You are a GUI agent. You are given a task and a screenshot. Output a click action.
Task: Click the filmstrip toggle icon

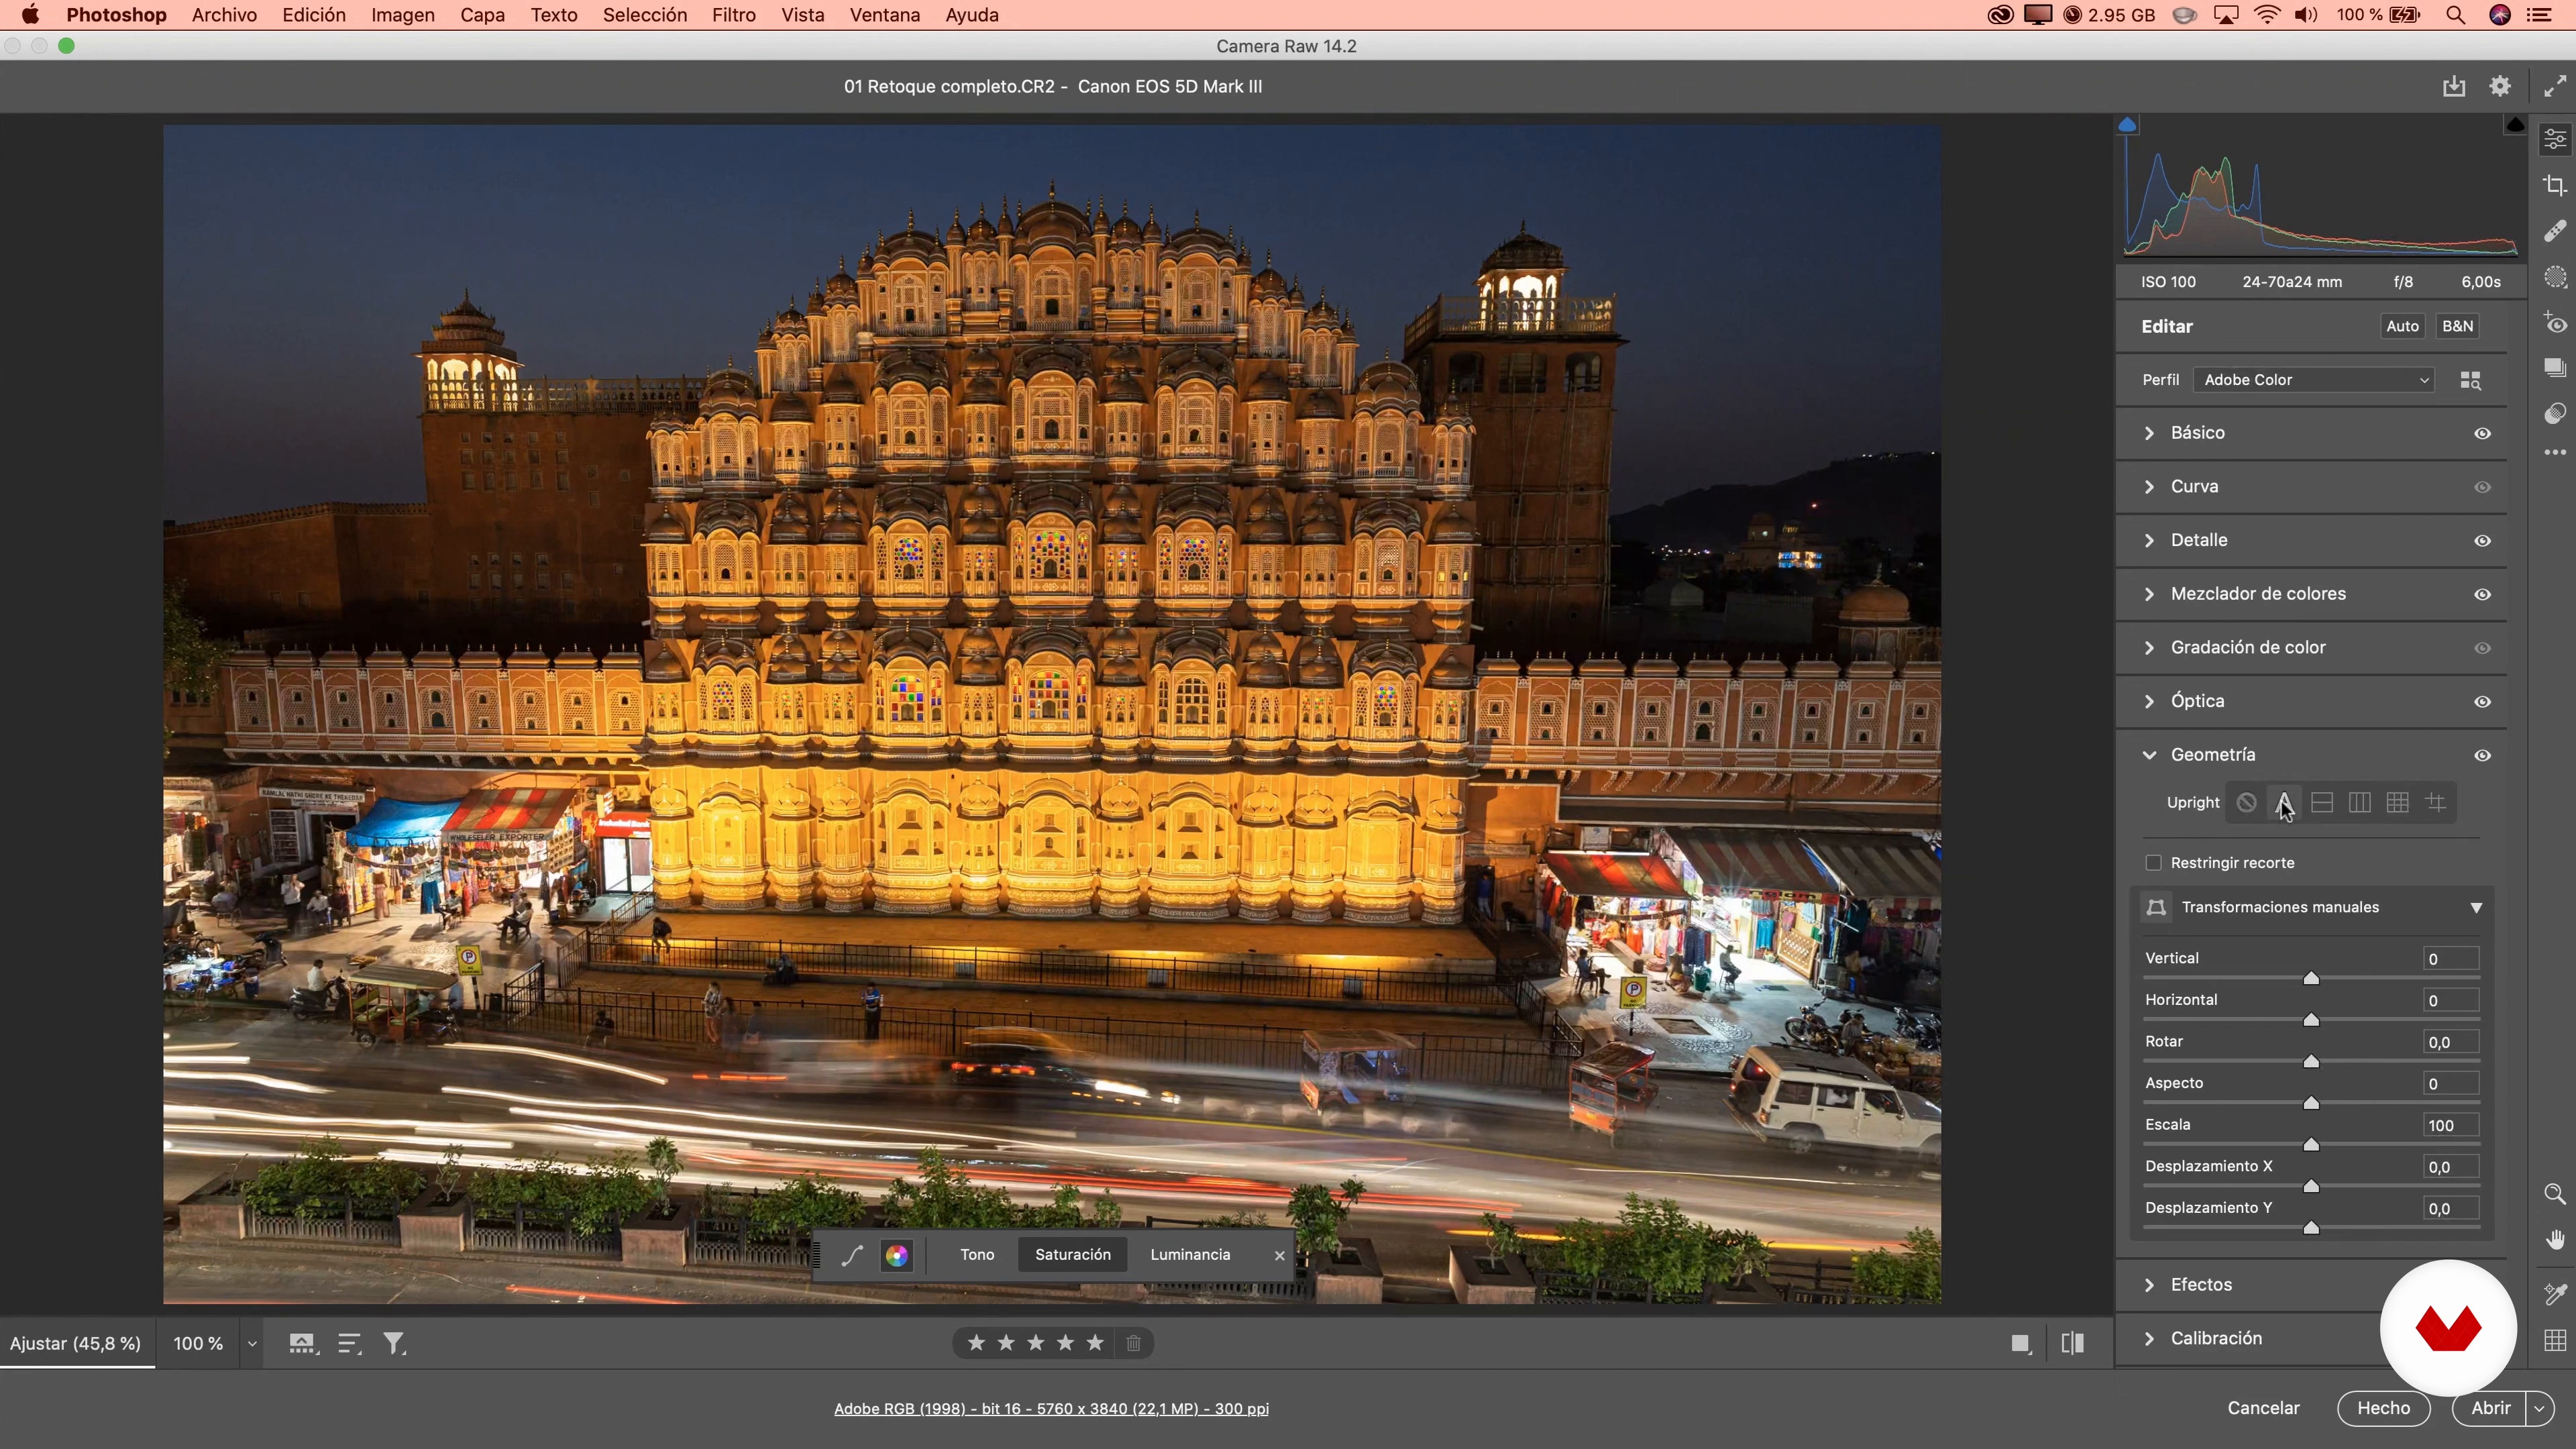click(x=303, y=1343)
